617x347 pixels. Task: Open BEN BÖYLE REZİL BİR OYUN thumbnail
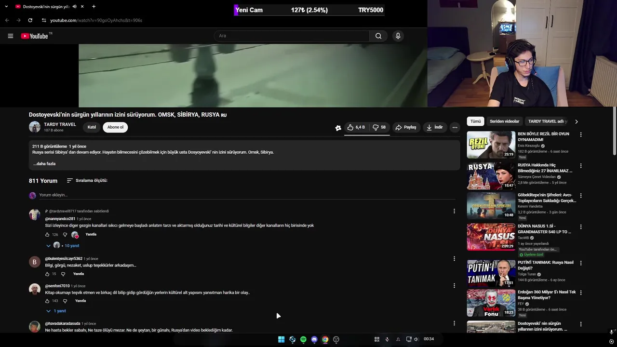[491, 145]
